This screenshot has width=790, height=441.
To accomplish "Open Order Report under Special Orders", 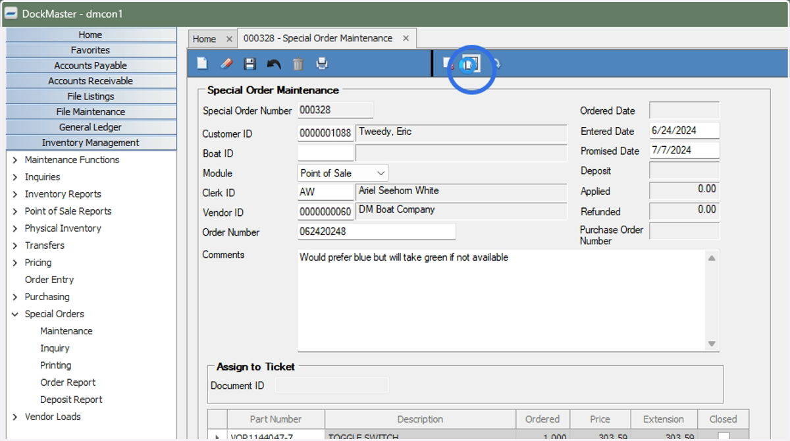I will 68,382.
